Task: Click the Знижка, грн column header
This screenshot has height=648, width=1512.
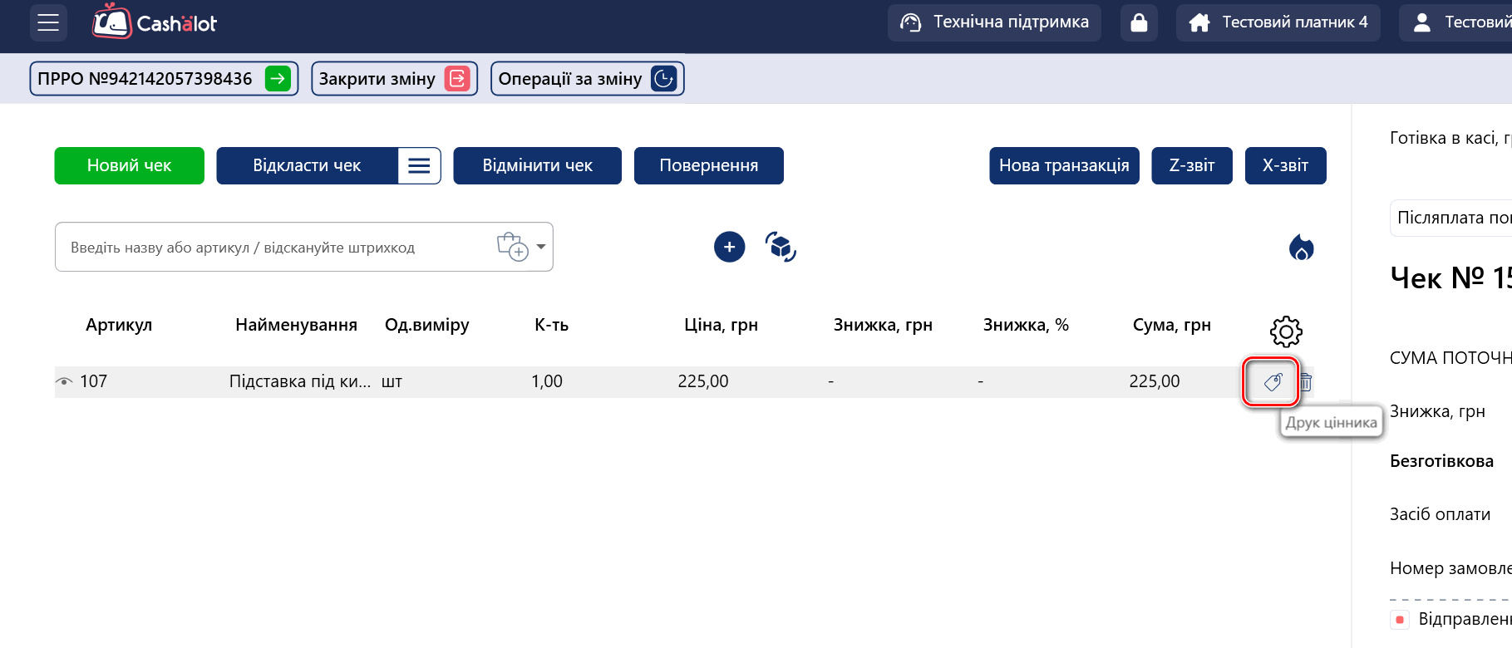Action: [x=883, y=325]
